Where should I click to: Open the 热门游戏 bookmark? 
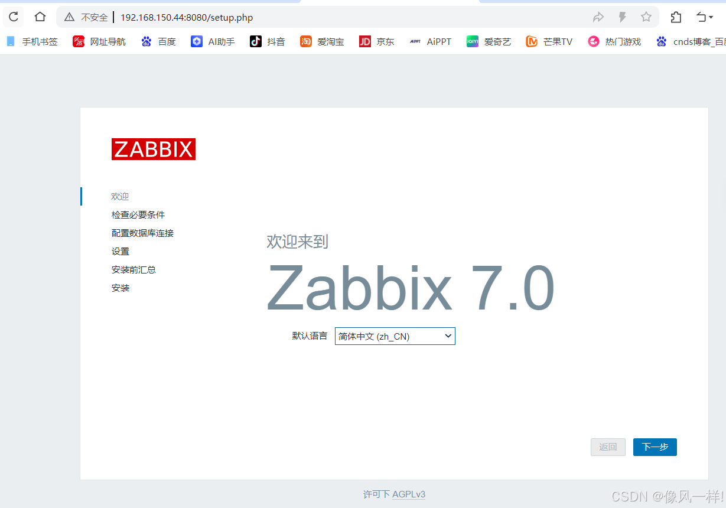pos(614,41)
